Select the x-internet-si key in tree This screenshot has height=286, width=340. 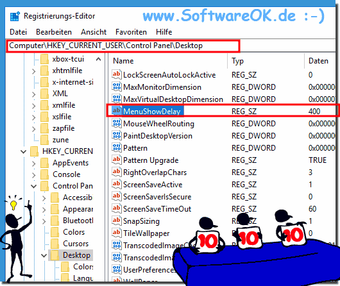coord(73,82)
